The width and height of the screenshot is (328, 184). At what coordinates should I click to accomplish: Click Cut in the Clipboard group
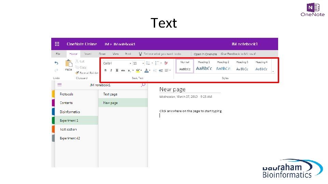tap(80, 61)
